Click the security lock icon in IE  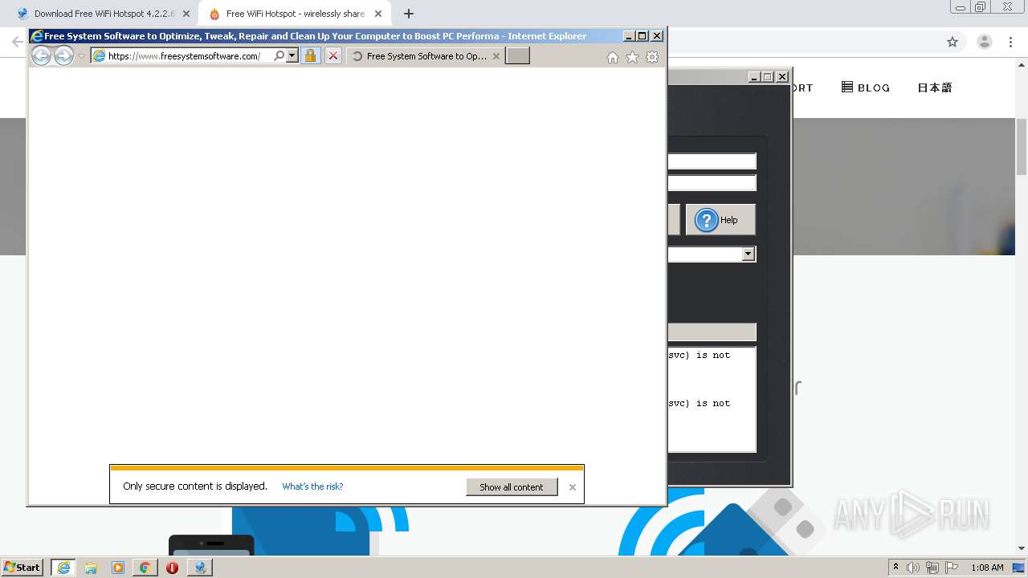coord(310,56)
